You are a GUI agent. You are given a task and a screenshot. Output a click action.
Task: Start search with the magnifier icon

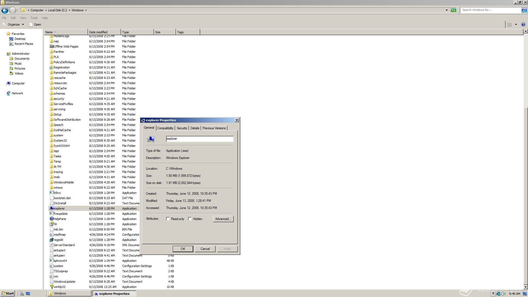tap(524, 10)
